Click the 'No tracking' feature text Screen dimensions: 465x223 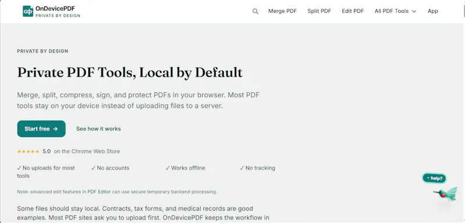(x=257, y=168)
